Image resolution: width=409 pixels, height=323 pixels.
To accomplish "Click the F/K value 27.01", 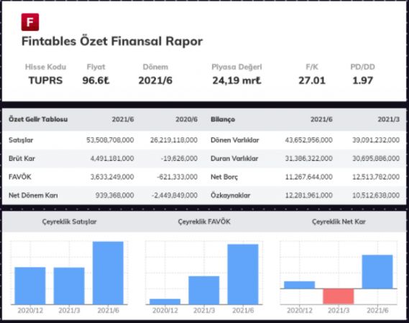I will point(312,80).
